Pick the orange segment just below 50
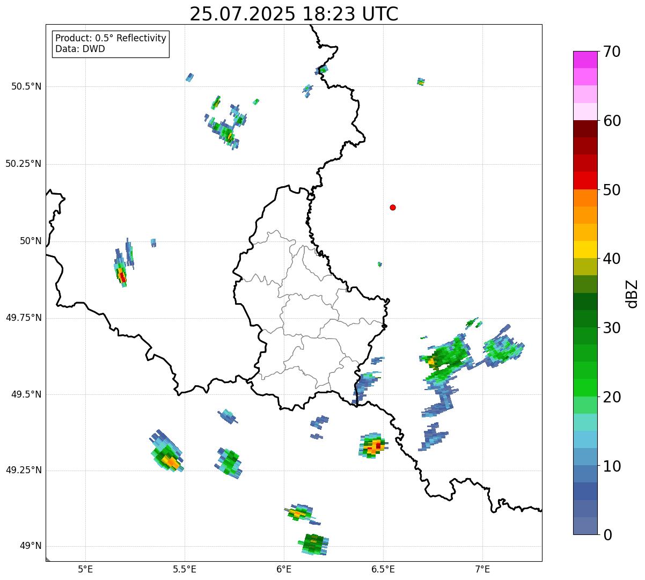Screen dimensions: 645x580 tap(585, 198)
